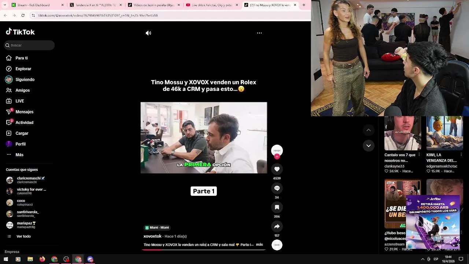This screenshot has width=469, height=264.
Task: Open the claricremaschi account
Action: (x=26, y=180)
